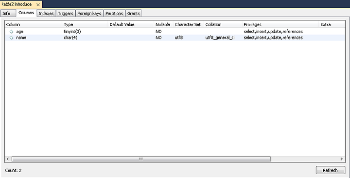Click the diamond icon beside name column
350x178 pixels.
point(11,38)
